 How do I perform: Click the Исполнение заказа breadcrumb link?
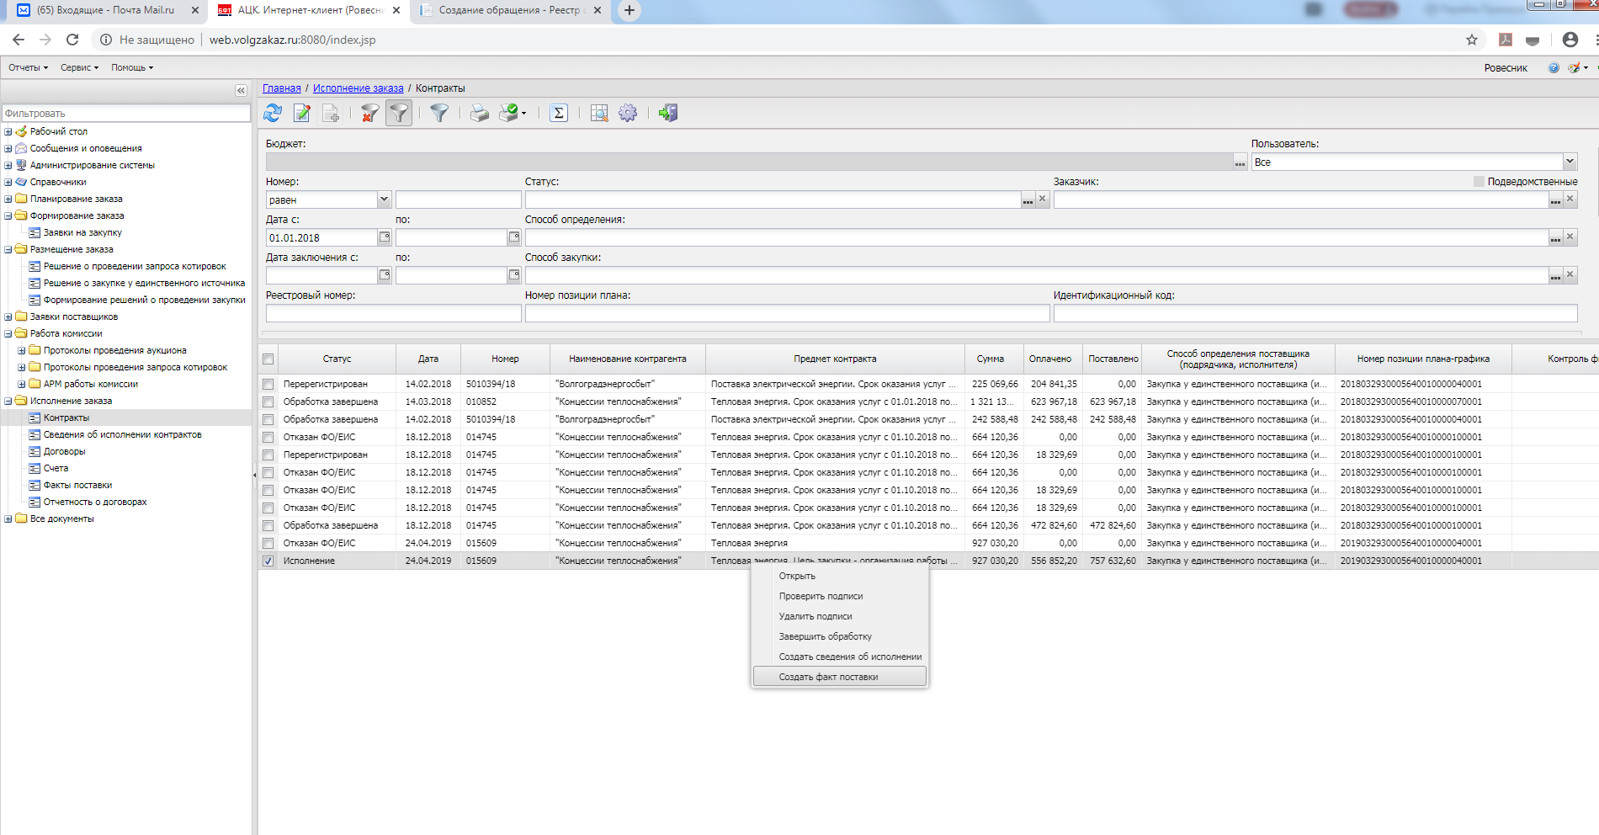[358, 88]
